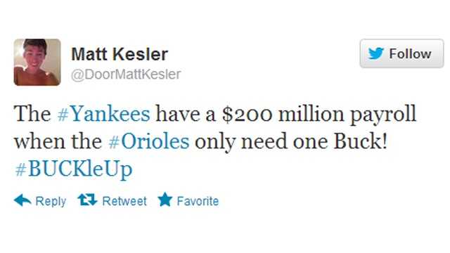Click the "when the" words in tweet
This screenshot has width=450, height=253.
tap(58, 142)
